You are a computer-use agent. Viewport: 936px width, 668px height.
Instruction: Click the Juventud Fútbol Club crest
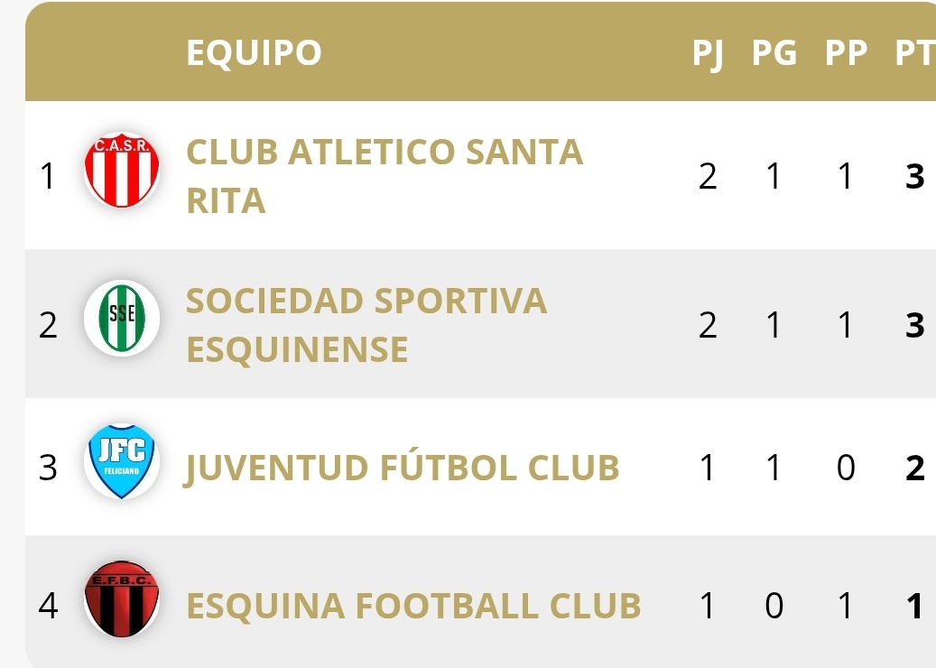[122, 461]
